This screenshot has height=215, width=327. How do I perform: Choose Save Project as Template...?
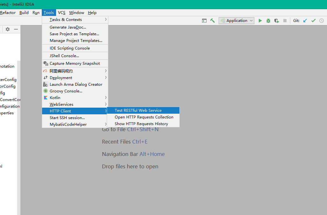tap(75, 34)
